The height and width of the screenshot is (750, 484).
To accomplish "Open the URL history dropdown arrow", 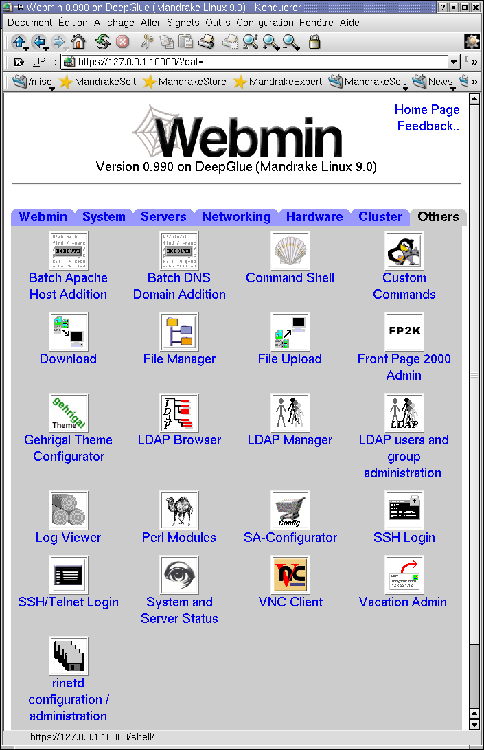I will 454,62.
